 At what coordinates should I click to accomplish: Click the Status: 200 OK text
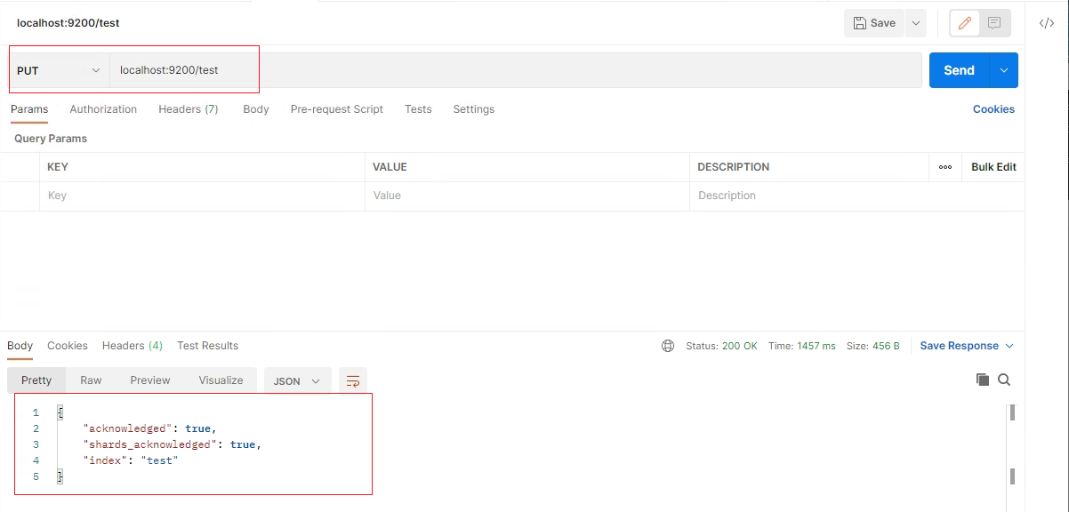(722, 346)
